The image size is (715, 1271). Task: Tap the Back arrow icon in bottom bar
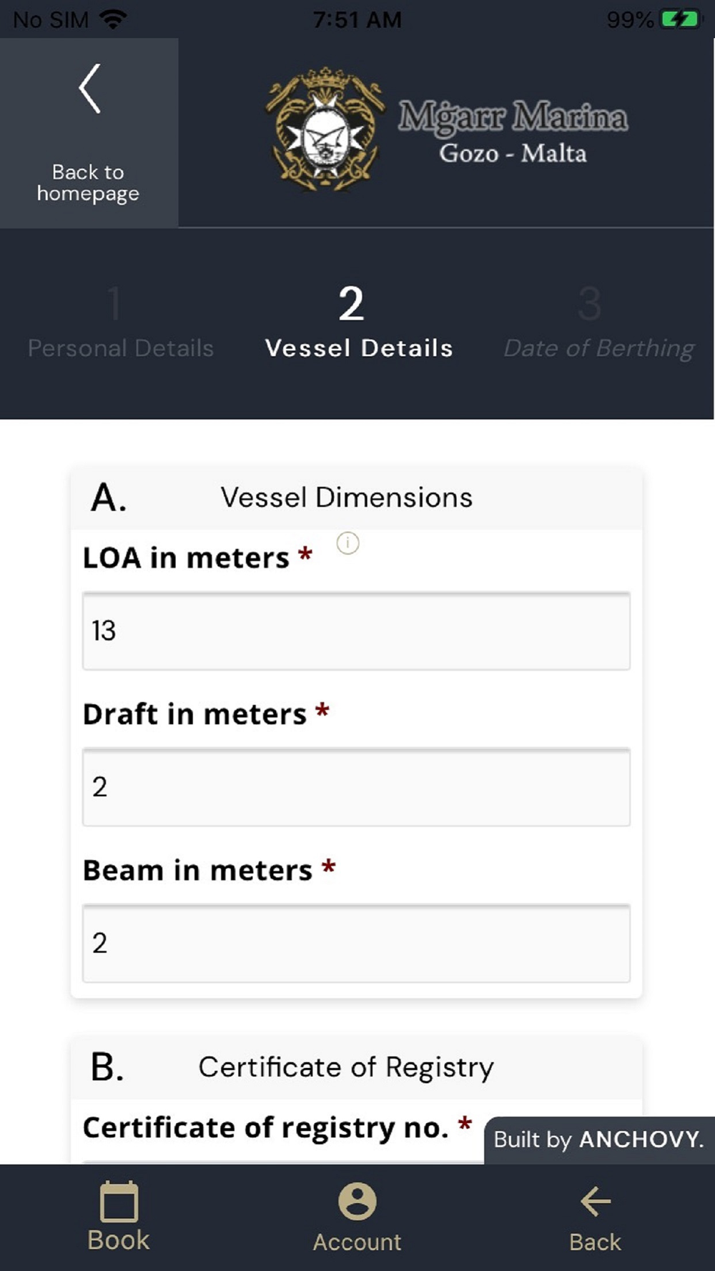(x=595, y=1202)
